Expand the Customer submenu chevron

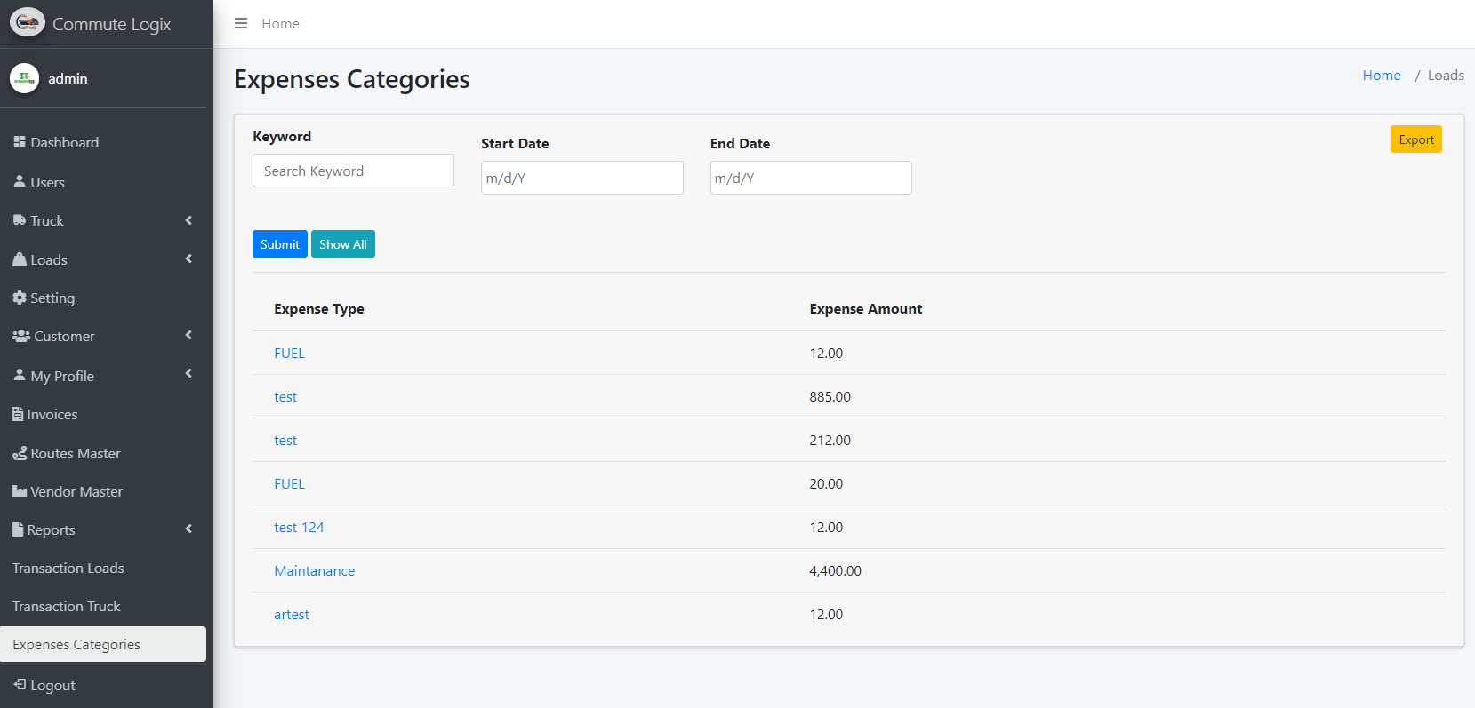click(x=188, y=336)
